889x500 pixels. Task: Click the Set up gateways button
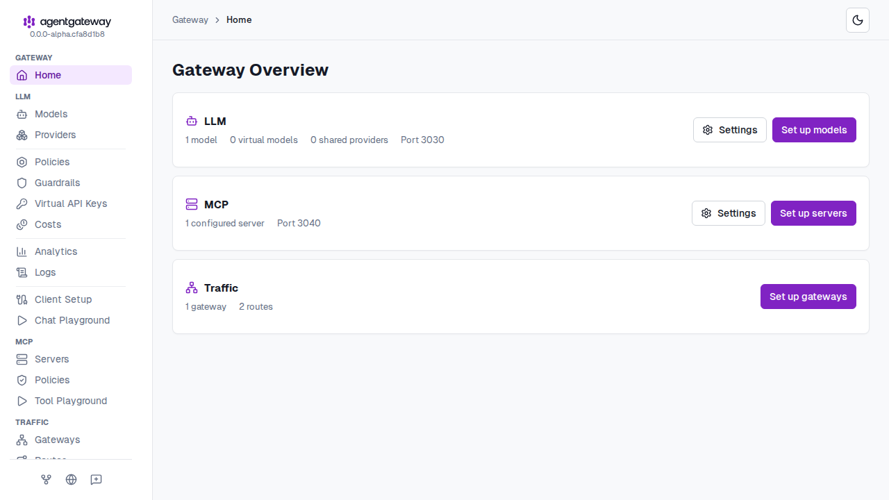[808, 297]
